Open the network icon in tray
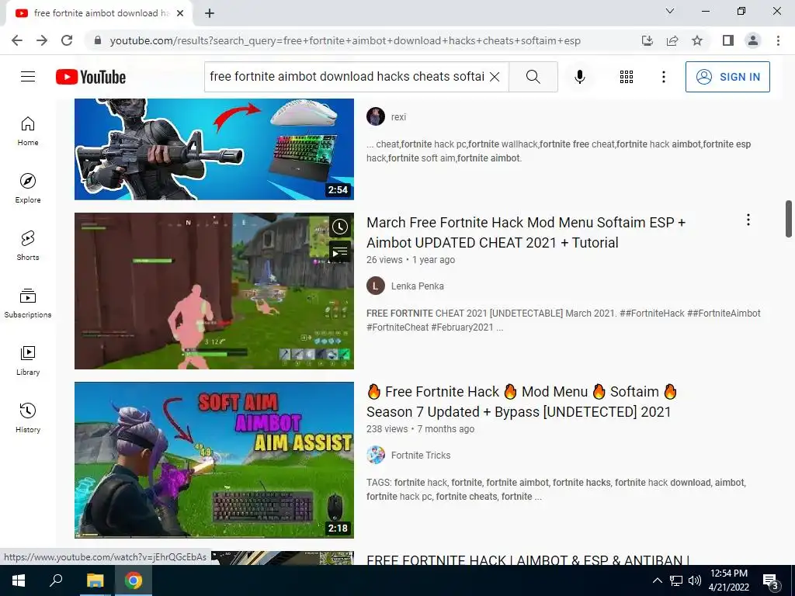 click(x=676, y=580)
